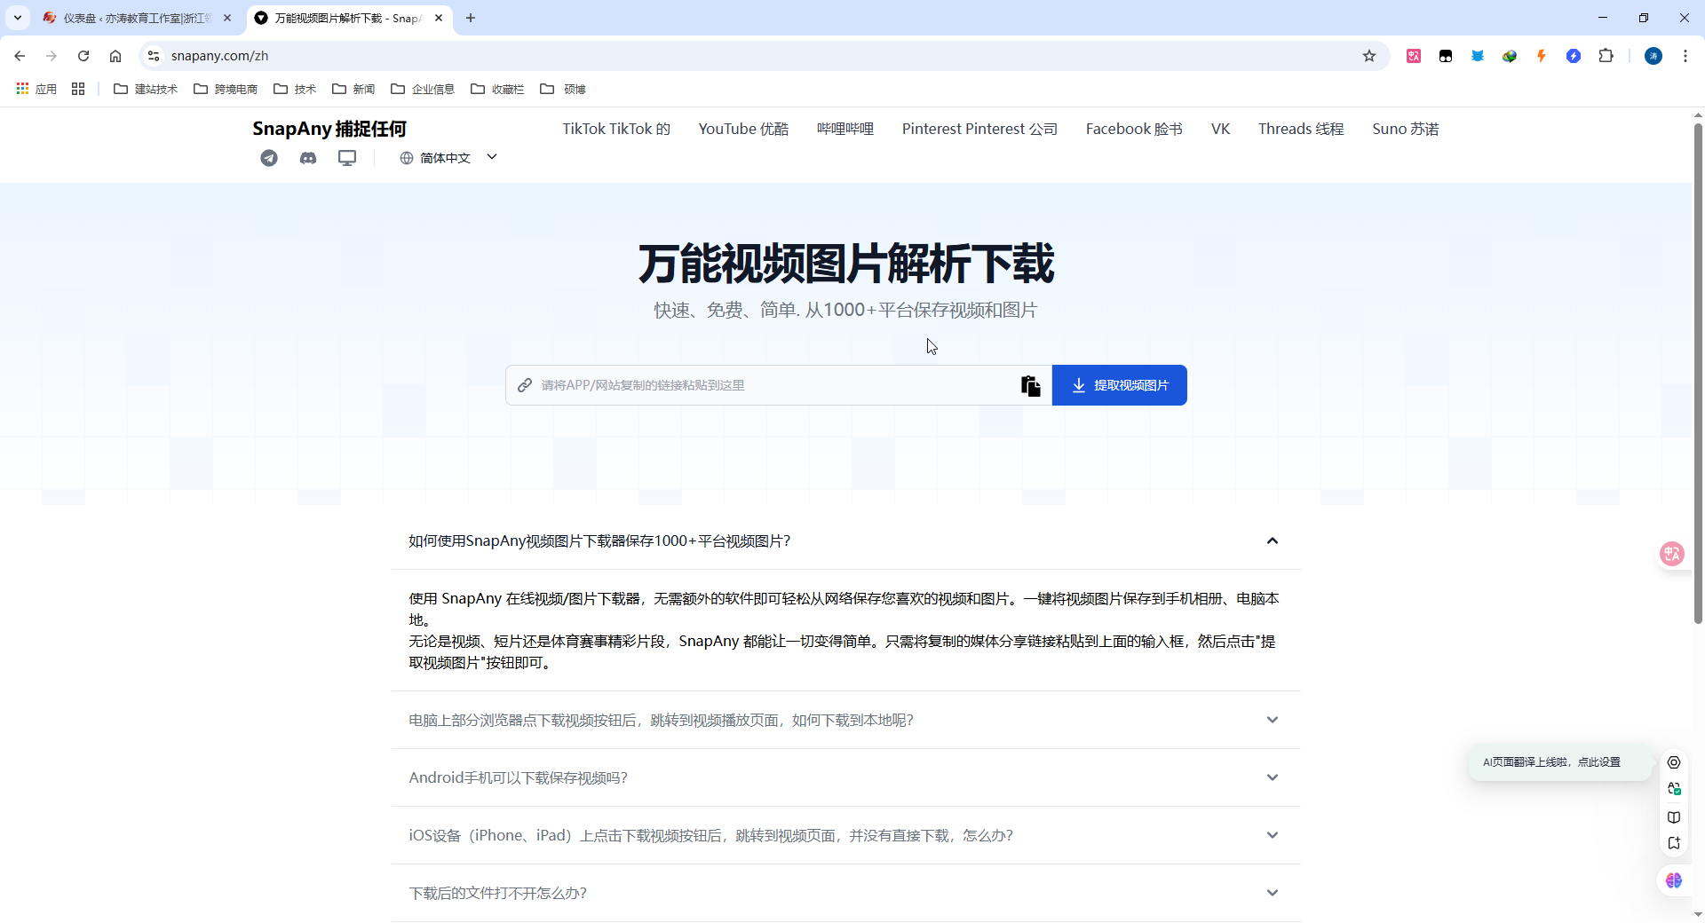Viewport: 1705px width, 923px height.
Task: Click the green globe extension icon
Action: point(1510,56)
